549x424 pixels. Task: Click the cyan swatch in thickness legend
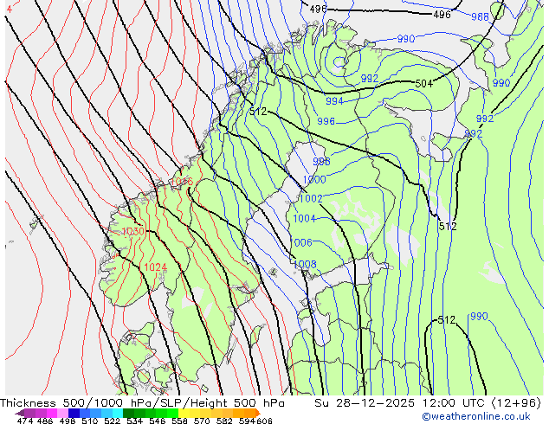pos(118,413)
